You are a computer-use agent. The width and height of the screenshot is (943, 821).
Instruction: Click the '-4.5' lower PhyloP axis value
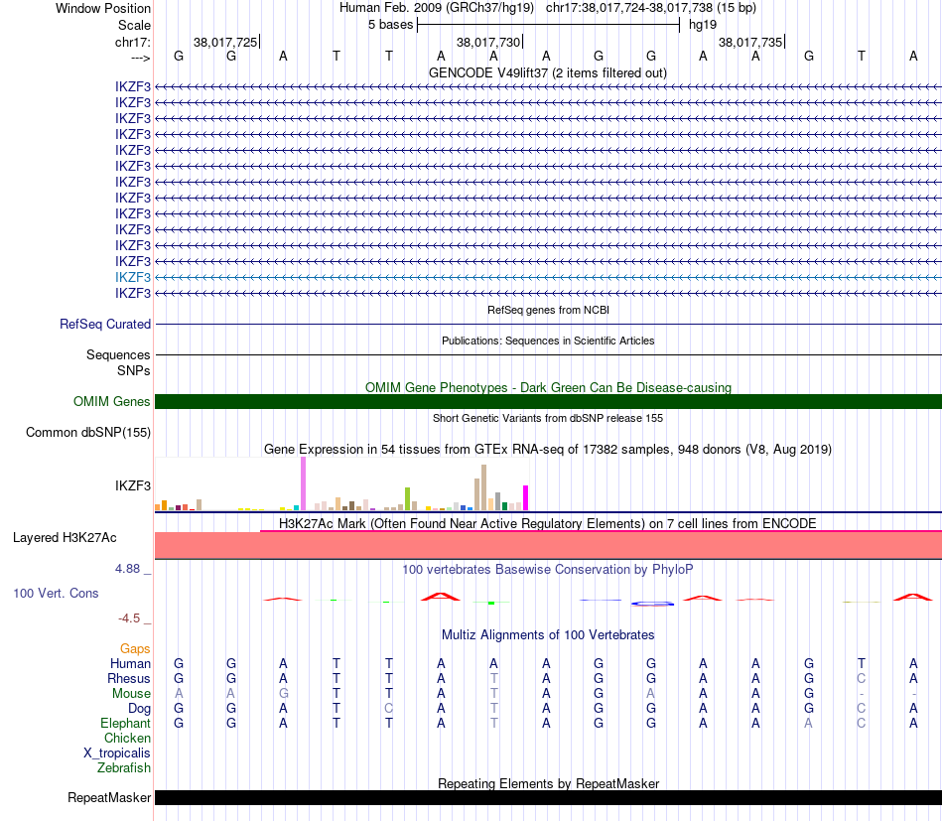pos(129,618)
